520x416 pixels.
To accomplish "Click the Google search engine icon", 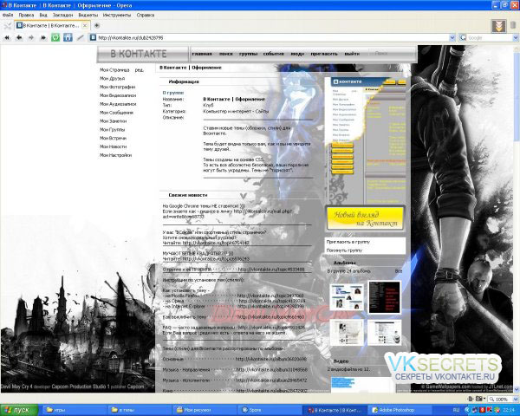I will click(463, 38).
